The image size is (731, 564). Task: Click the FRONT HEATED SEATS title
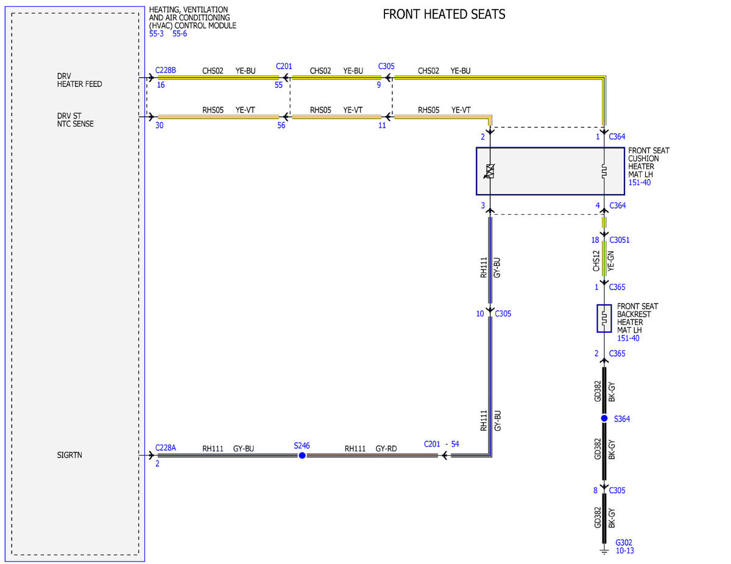tap(444, 14)
